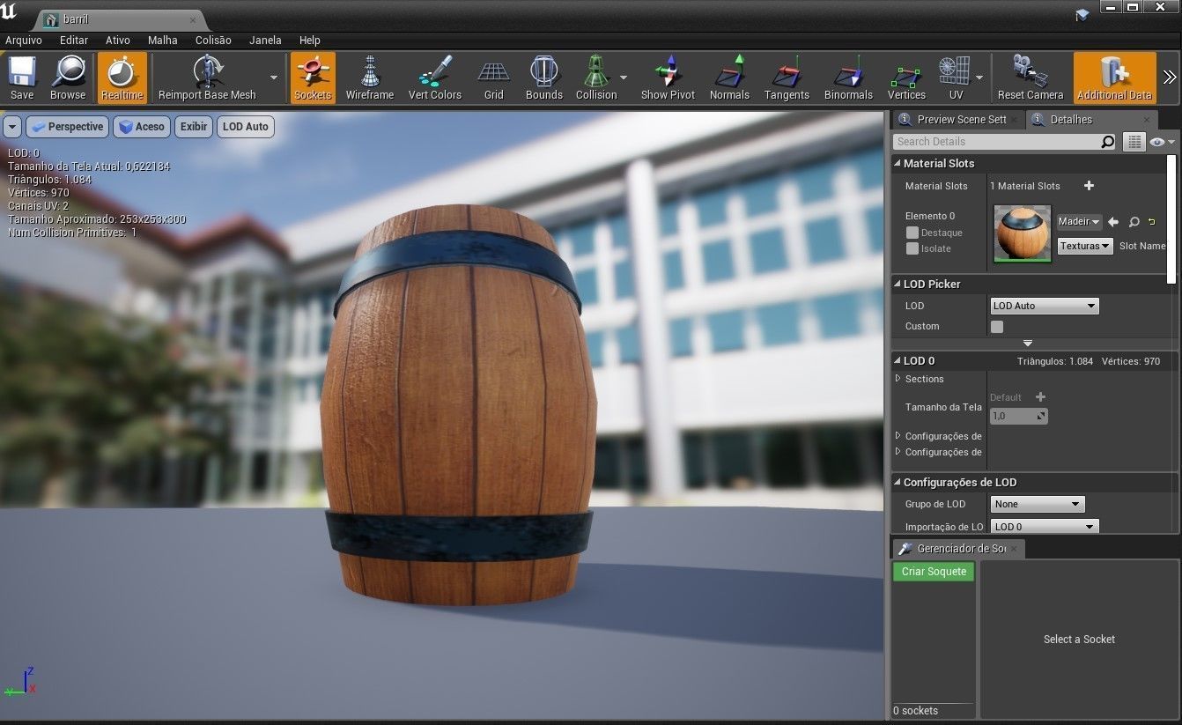The width and height of the screenshot is (1182, 725).
Task: Open the Arquivo menu
Action: click(x=24, y=40)
